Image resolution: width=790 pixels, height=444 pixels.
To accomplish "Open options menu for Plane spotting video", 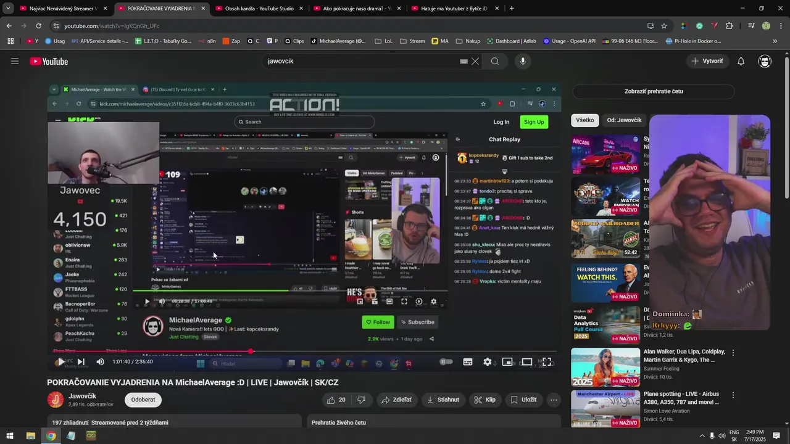I will coord(733,395).
